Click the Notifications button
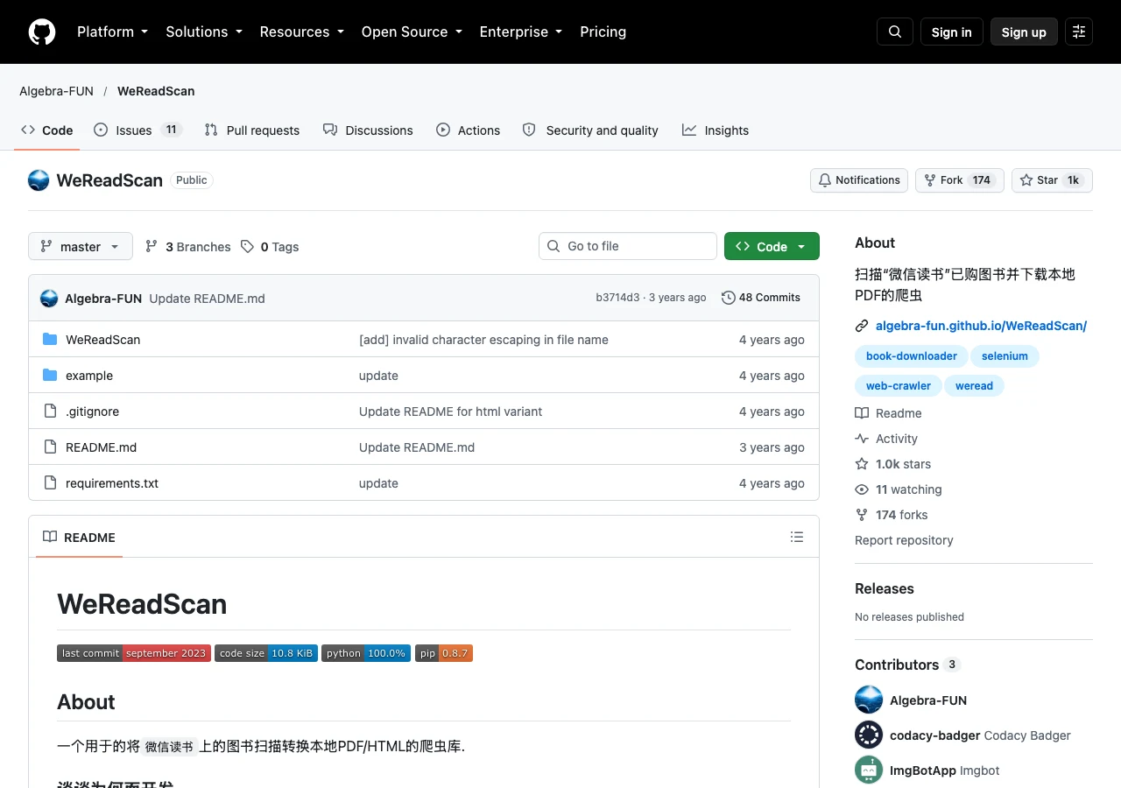 859,180
